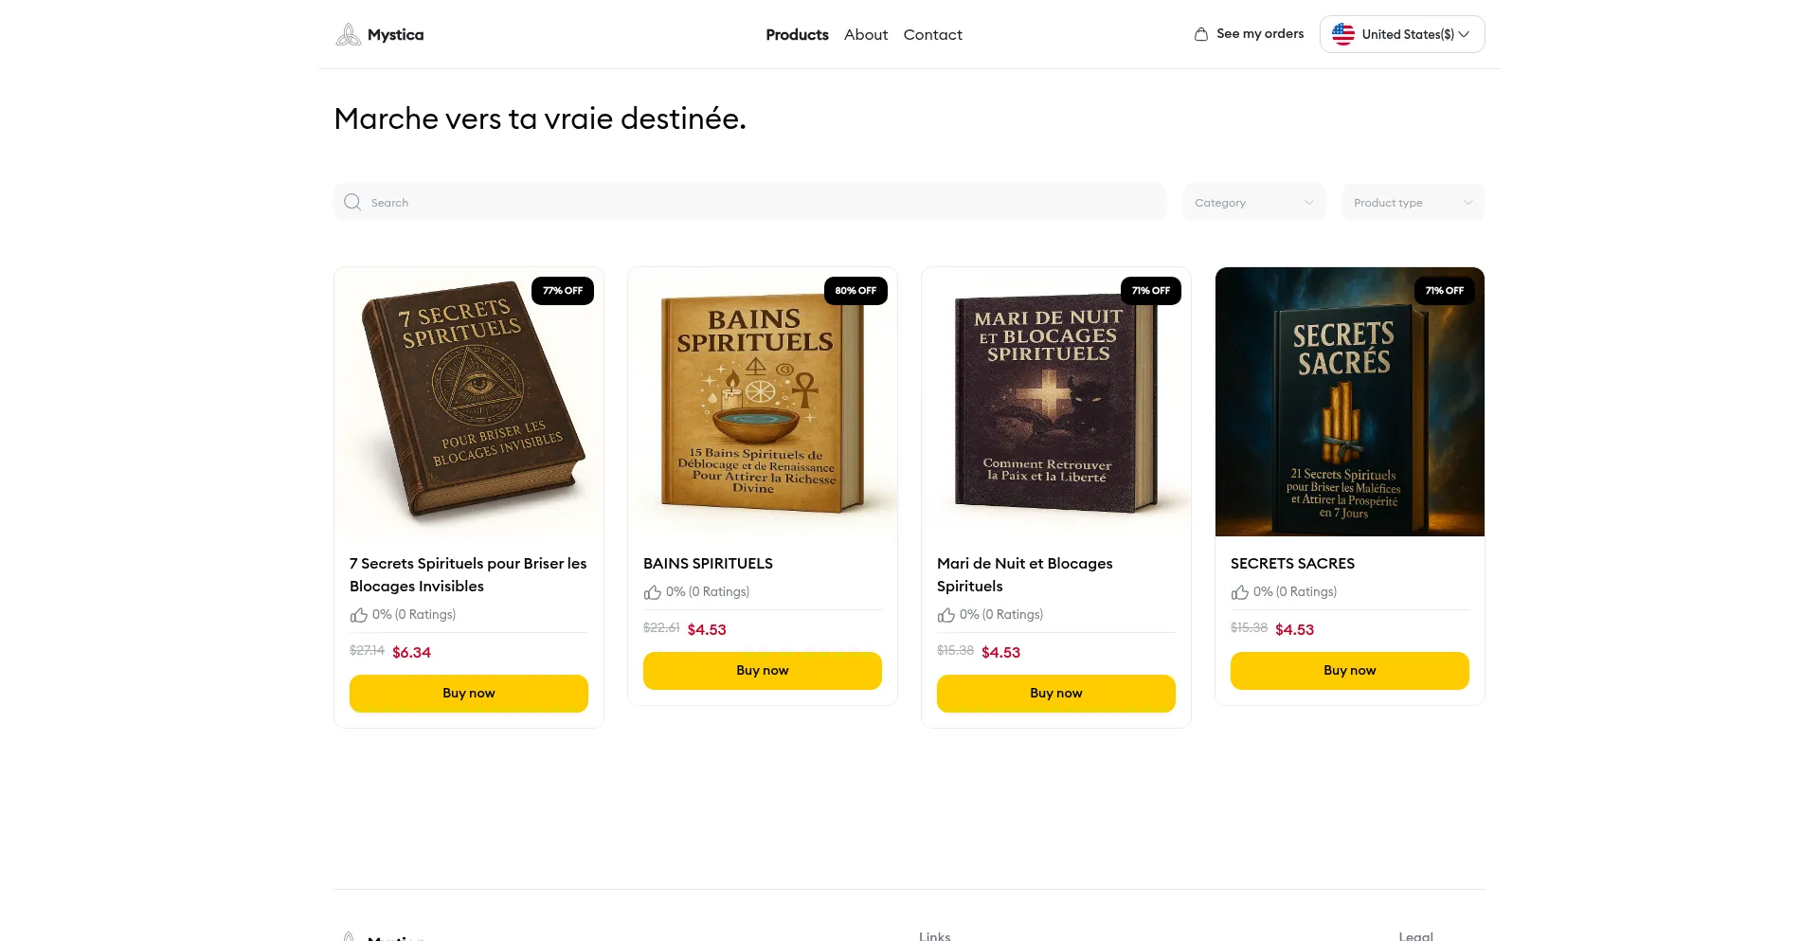1819x941 pixels.
Task: Click thumbs-up icon under 7 Secrets Spirituels
Action: [359, 615]
